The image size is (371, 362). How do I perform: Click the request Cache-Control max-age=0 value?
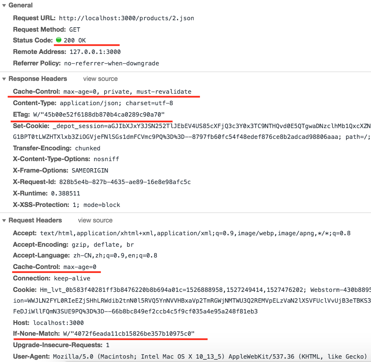80,267
